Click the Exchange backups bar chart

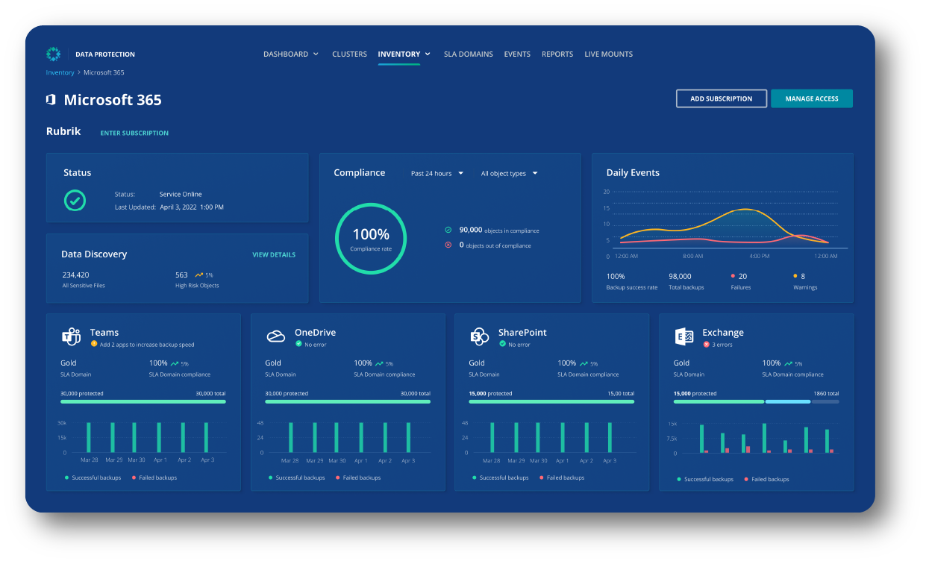(x=755, y=436)
